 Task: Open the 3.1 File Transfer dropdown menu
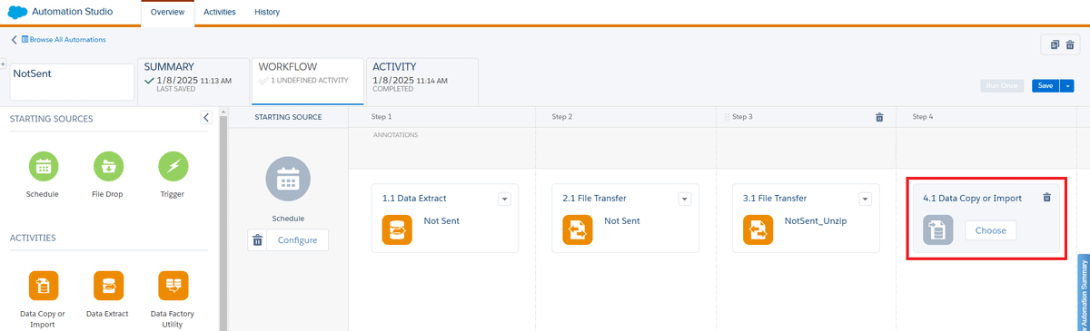[866, 199]
